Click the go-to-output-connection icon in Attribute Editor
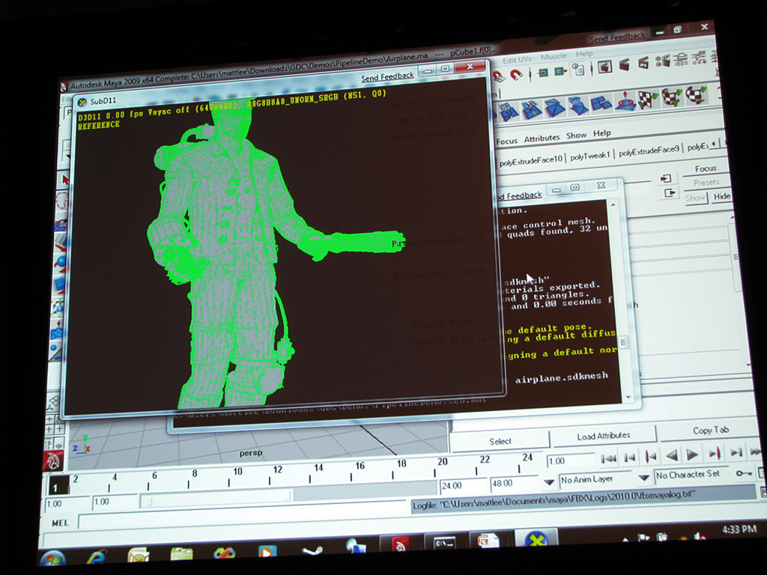 (x=669, y=193)
